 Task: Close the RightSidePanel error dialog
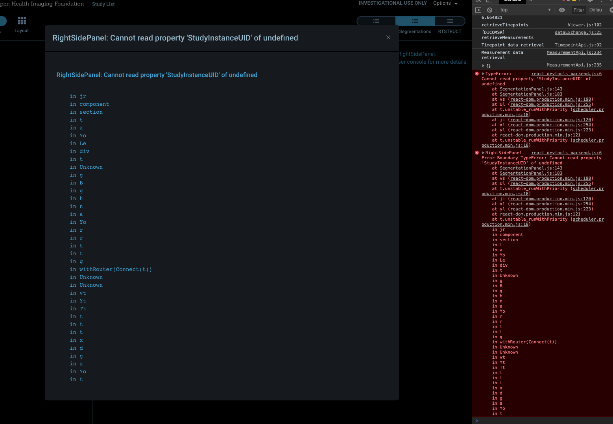point(388,37)
